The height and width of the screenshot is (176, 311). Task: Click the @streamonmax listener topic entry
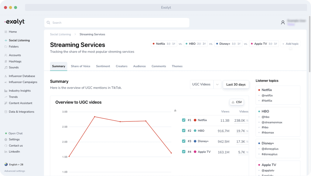tap(272, 123)
